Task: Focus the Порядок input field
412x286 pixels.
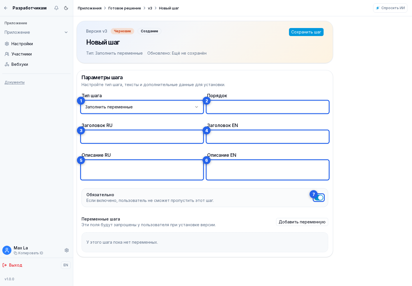Action: [x=268, y=107]
